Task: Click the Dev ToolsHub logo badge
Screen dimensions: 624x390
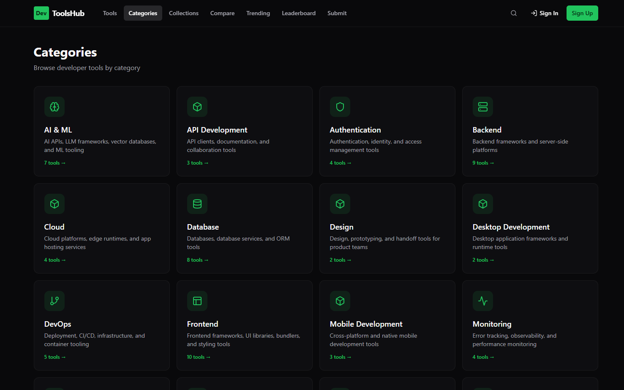Action: pyautogui.click(x=41, y=13)
